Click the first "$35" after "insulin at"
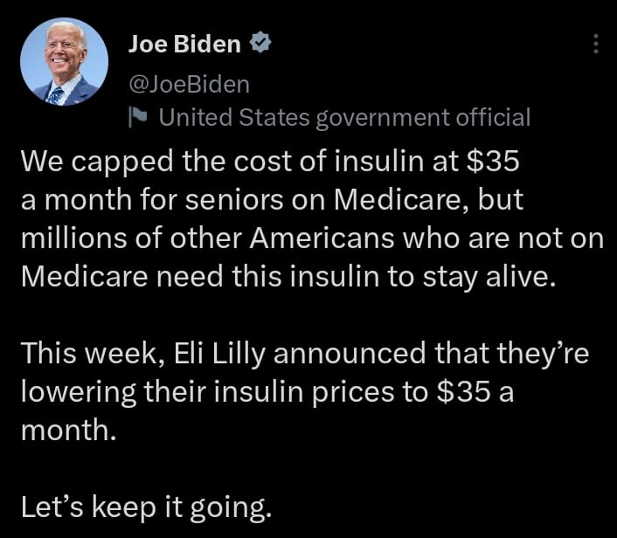The height and width of the screenshot is (538, 617). click(x=493, y=162)
